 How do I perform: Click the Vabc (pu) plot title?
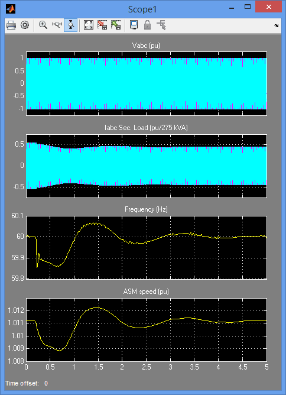click(146, 46)
